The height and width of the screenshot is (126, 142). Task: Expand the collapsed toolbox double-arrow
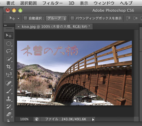(x=5, y=25)
